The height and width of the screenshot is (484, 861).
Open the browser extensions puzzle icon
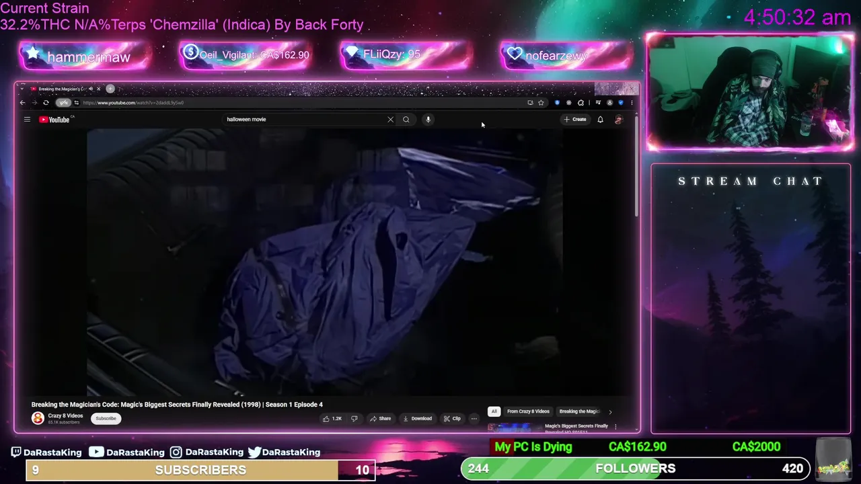(581, 103)
